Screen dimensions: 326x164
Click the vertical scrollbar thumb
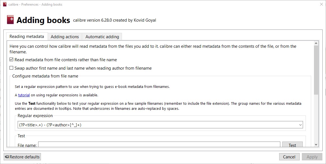pyautogui.click(x=316, y=70)
